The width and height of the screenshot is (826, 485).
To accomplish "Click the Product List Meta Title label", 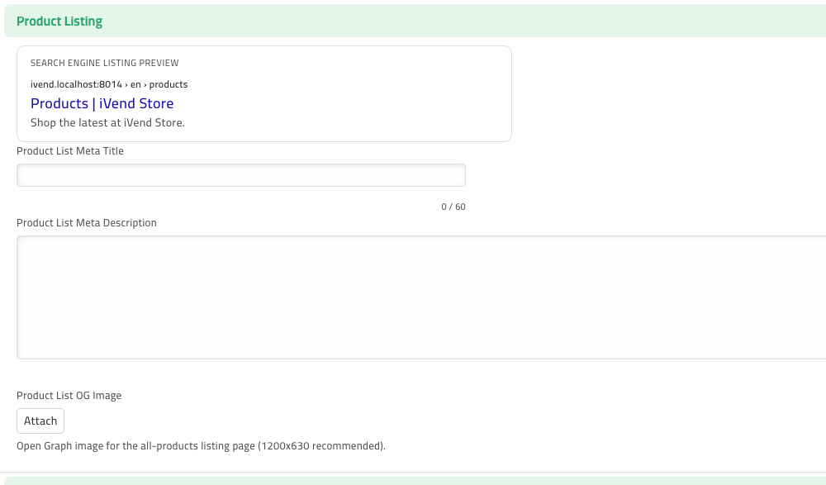I will [70, 150].
